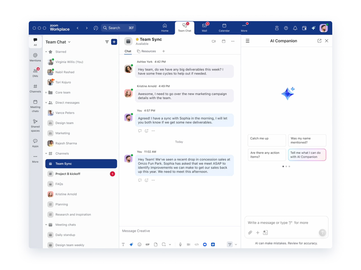361x270 pixels.
Task: Open Meeting chats in the left sidebar
Action: (x=35, y=106)
